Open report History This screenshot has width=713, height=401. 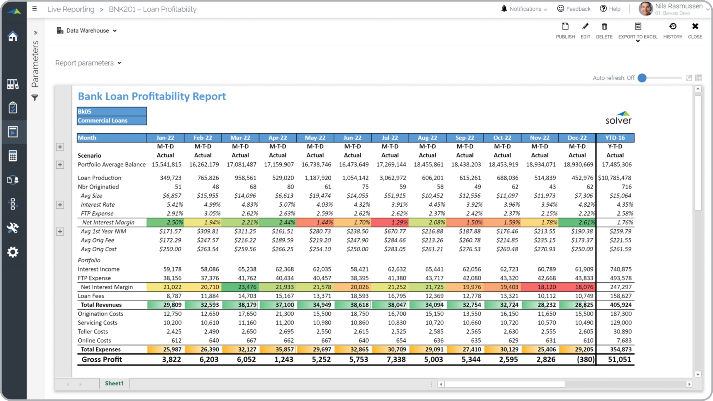coord(673,27)
